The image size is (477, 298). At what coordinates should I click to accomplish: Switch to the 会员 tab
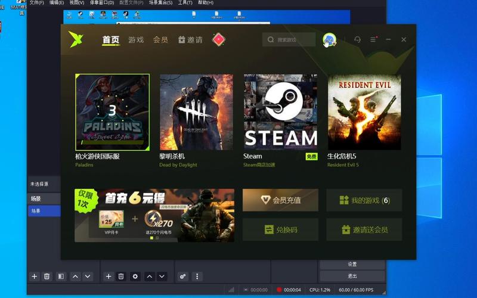[x=160, y=40]
